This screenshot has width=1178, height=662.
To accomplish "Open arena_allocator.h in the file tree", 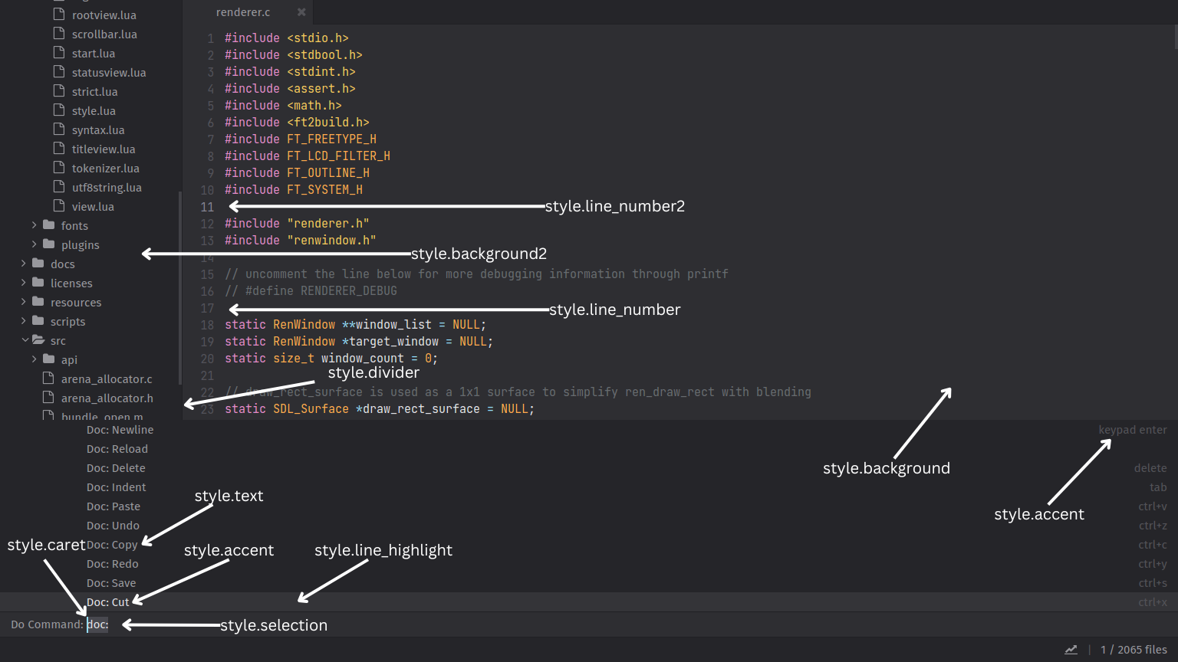I will [107, 398].
